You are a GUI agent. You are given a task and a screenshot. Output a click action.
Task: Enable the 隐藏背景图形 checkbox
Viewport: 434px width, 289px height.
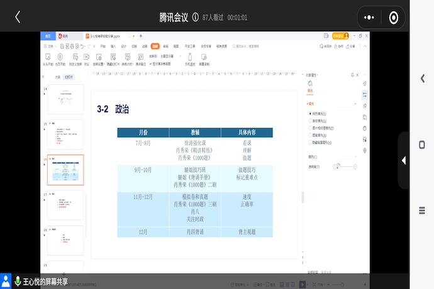click(309, 143)
